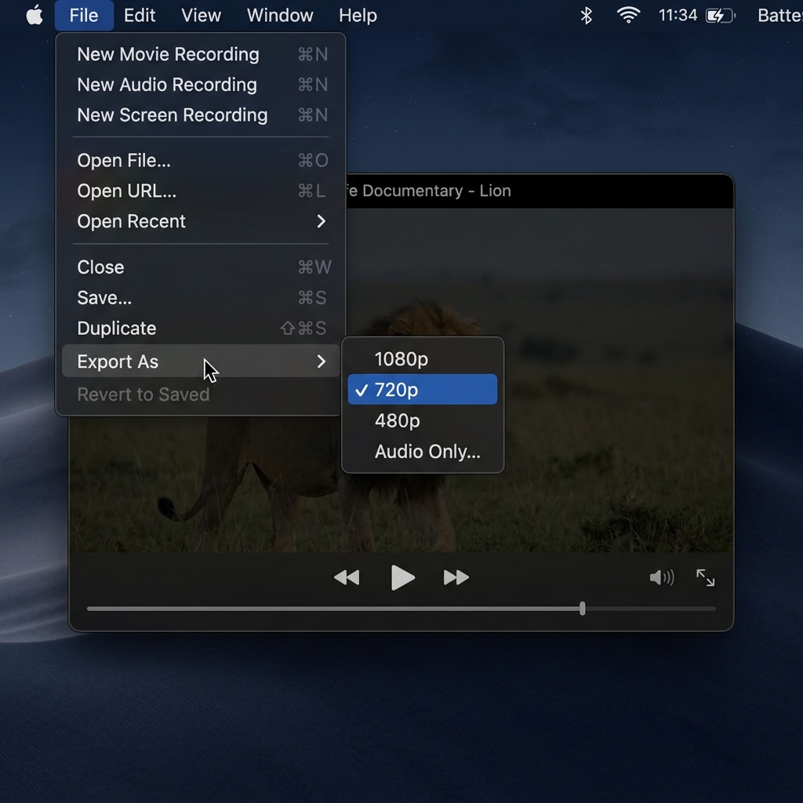
Task: Choose Close from the File menu
Action: [x=201, y=267]
